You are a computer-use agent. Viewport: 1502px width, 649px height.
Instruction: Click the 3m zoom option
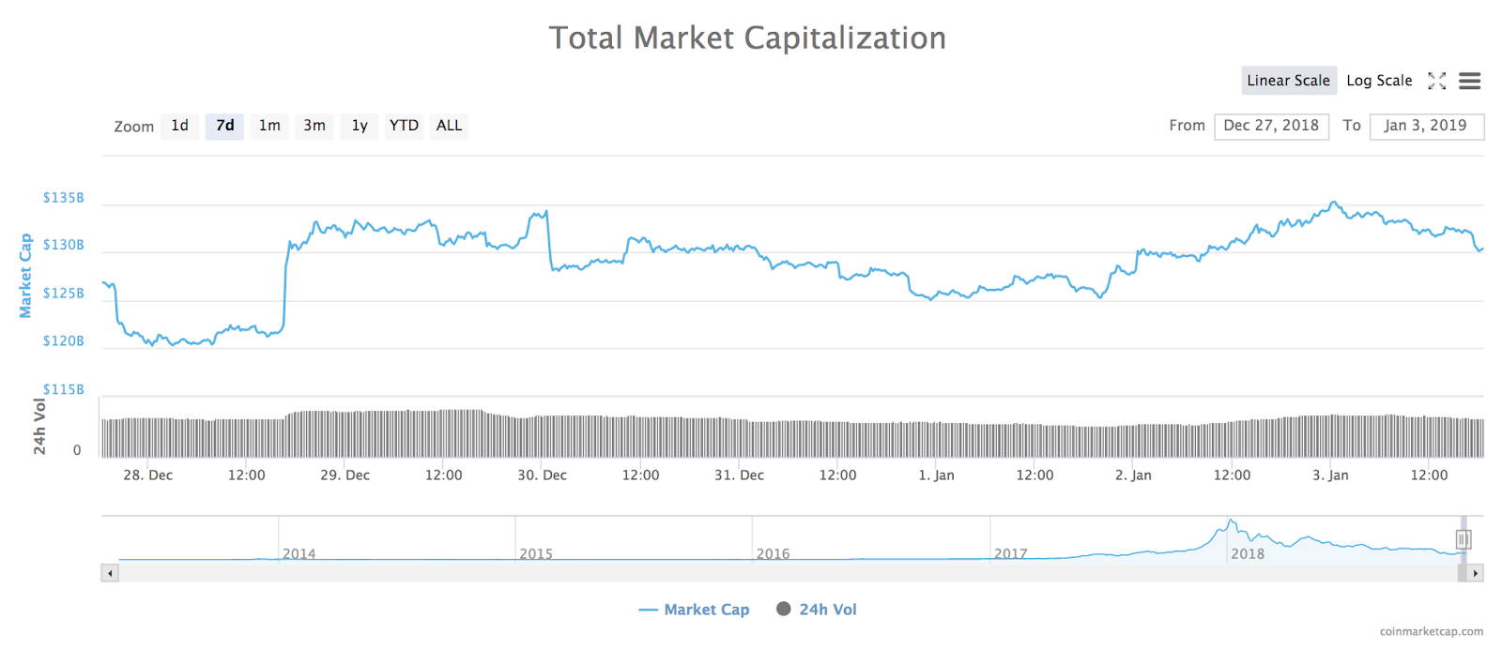(x=314, y=126)
